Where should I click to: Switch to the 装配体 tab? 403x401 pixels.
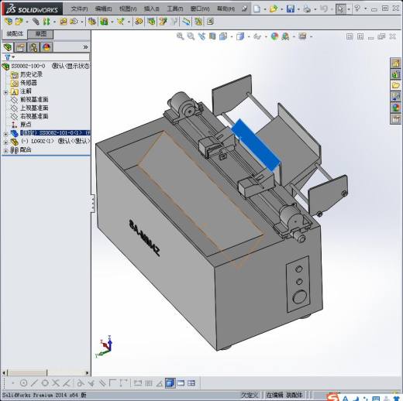15,34
